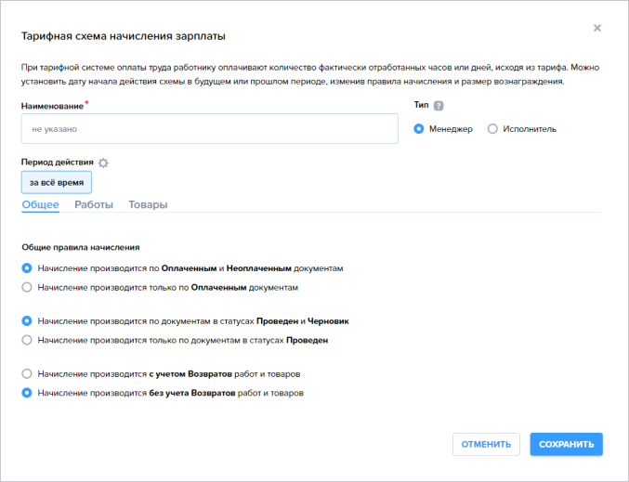Click the ОТМЕНИТЬ button

pos(486,444)
